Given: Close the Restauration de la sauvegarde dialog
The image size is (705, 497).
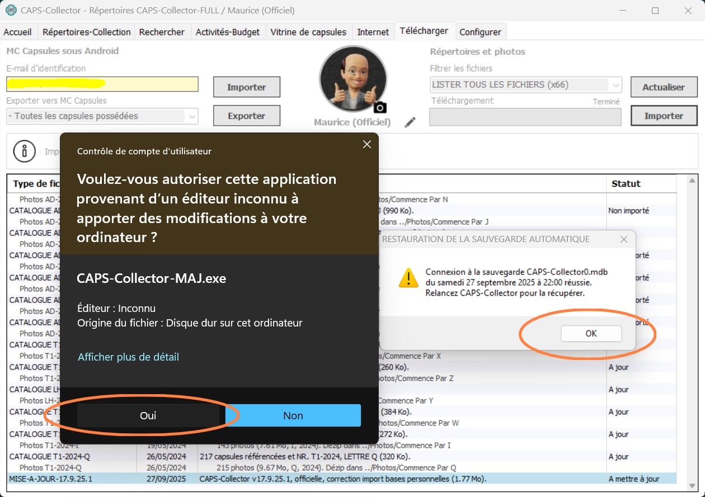Looking at the screenshot, I should click(624, 239).
